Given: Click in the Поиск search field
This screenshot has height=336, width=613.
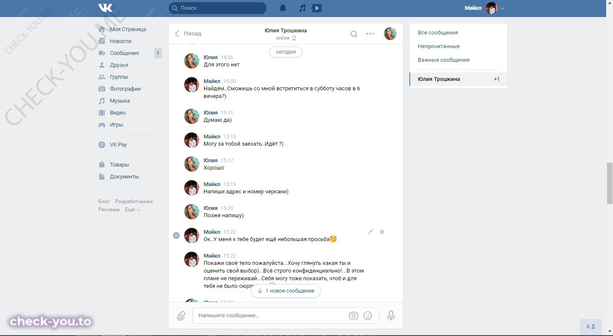Looking at the screenshot, I should point(218,8).
